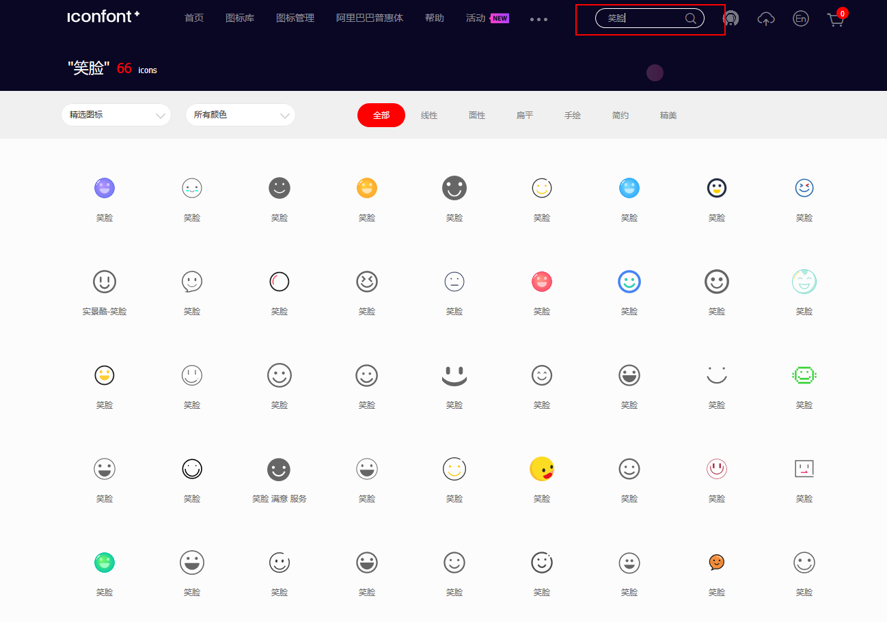
Task: Open the shopping cart icon
Action: point(836,19)
